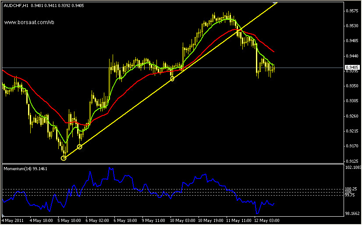Click the right end of the red moving average
362x225 pixels.
273,52
